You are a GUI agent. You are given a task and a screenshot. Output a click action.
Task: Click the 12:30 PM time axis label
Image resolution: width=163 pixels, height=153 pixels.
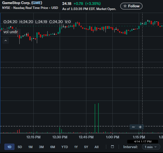tap(60, 137)
